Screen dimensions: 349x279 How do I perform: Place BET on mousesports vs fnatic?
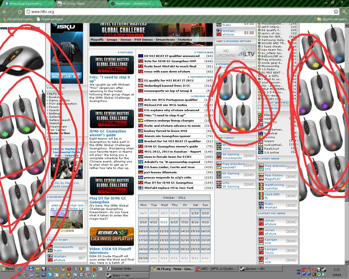82,248
